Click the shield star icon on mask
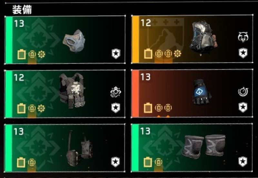The image size is (258, 178). pyautogui.click(x=116, y=54)
